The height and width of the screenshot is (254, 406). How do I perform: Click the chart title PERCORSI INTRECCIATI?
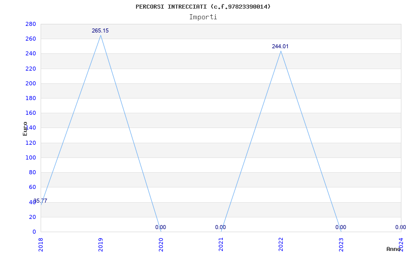point(203,7)
